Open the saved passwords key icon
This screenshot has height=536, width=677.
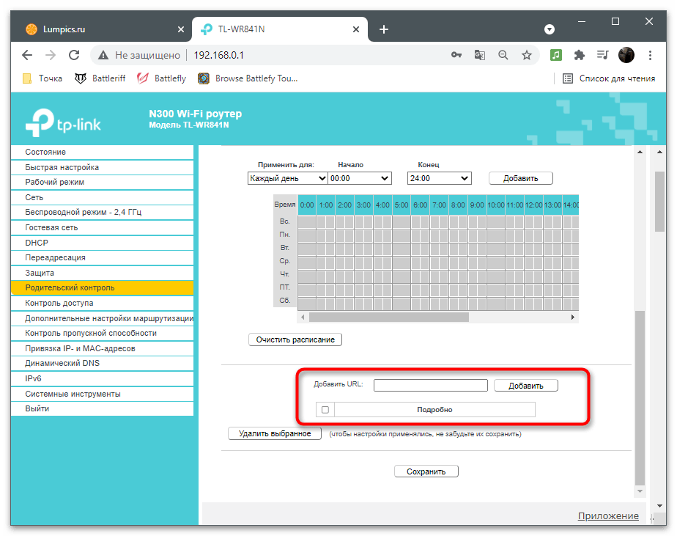pyautogui.click(x=456, y=55)
